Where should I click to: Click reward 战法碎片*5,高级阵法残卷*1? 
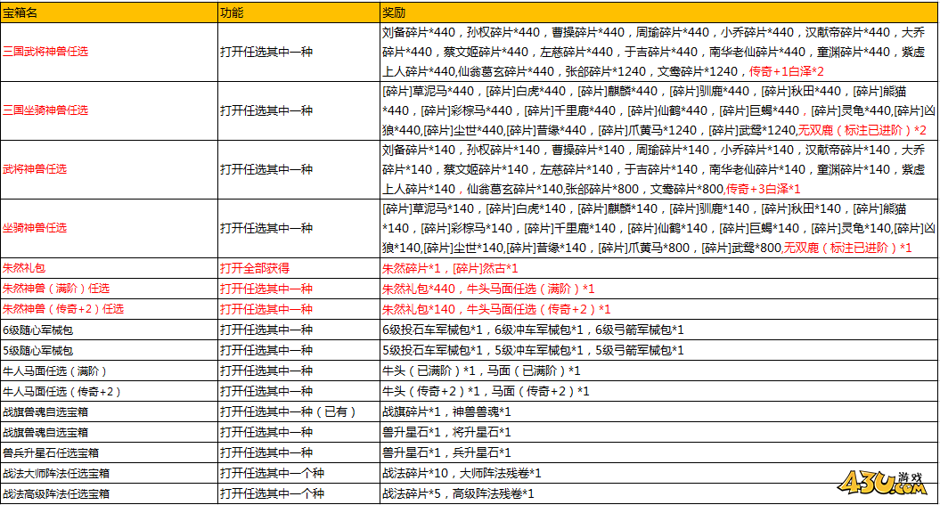[x=458, y=493]
